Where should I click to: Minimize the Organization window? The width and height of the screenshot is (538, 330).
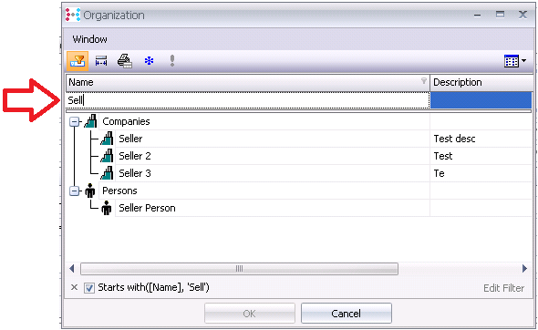pos(477,15)
